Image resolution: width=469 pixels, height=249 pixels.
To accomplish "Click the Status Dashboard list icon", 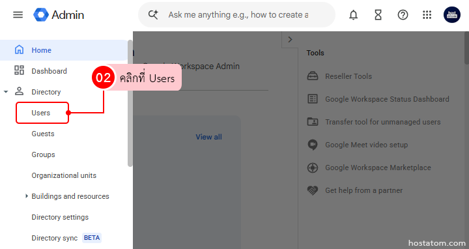I will pos(313,99).
